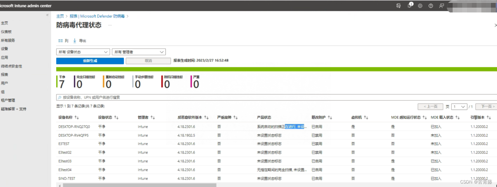The width and height of the screenshot is (497, 187).
Task: Open the 所有 设备状态 dropdown
Action: [x=83, y=52]
